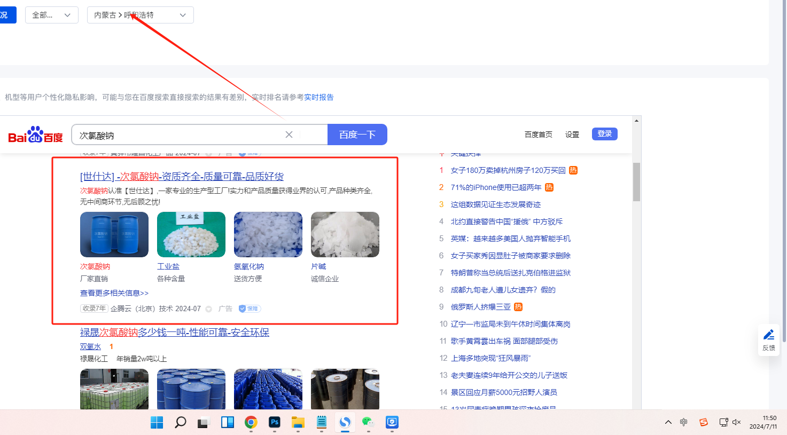Open hot search 女子180万卖掉杭州房子120万买回
Screen dimensions: 787x435
508,170
